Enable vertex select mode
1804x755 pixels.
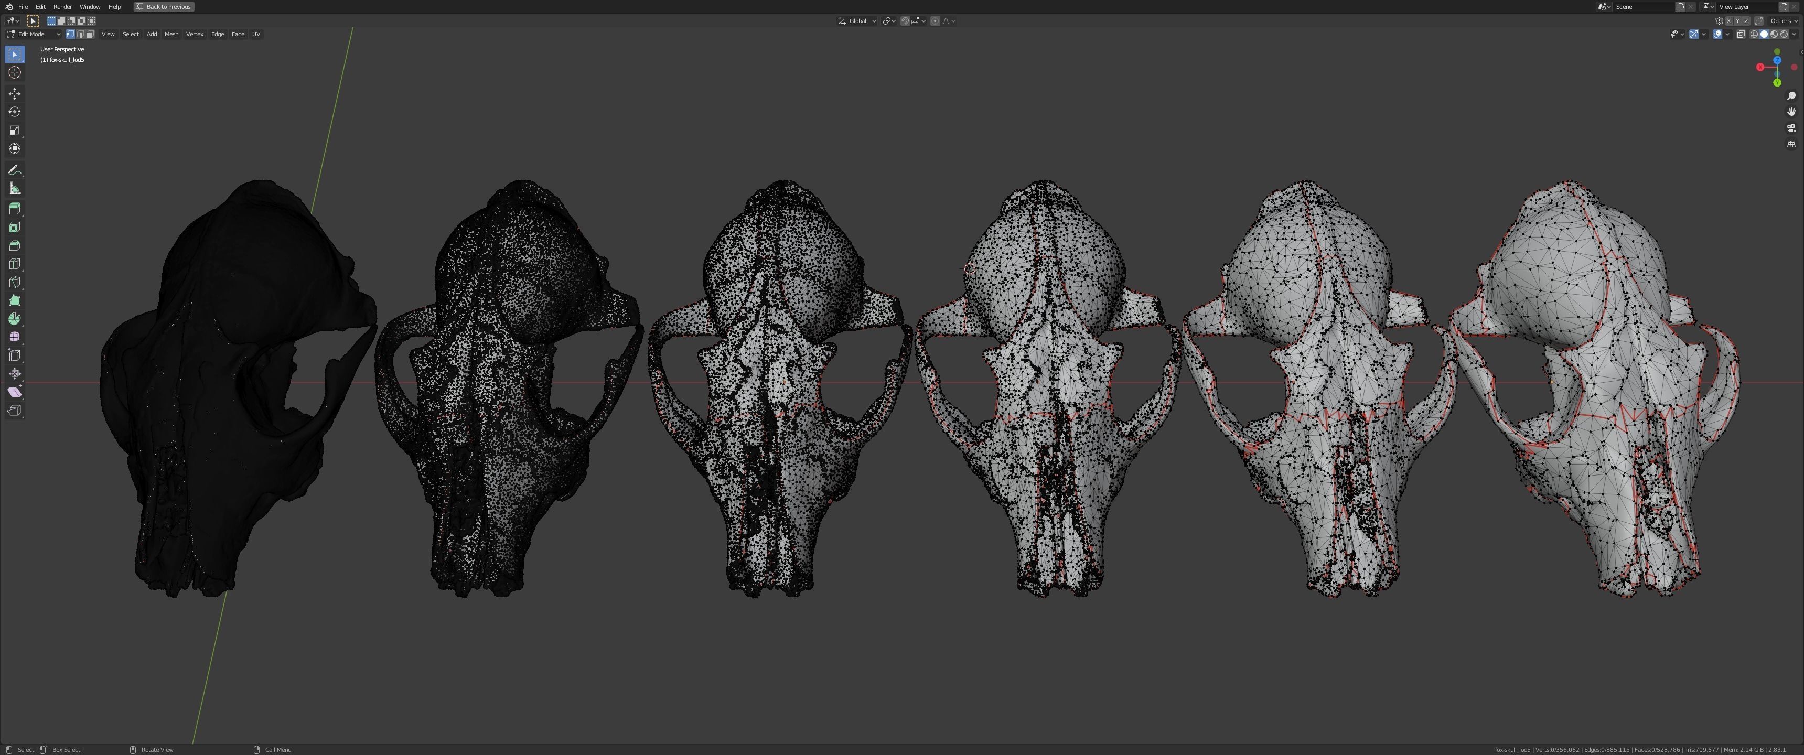[70, 34]
